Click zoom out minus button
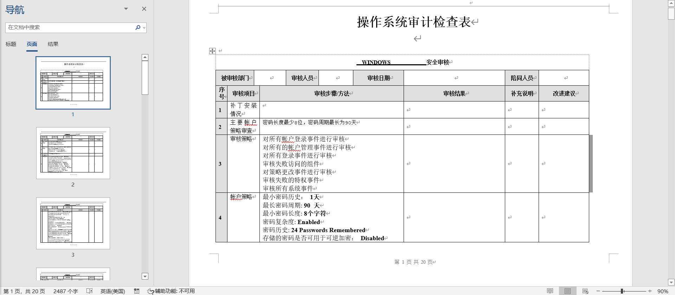This screenshot has height=295, width=675. click(598, 291)
